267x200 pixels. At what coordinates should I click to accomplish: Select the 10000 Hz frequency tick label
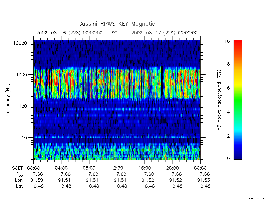pos(20,43)
